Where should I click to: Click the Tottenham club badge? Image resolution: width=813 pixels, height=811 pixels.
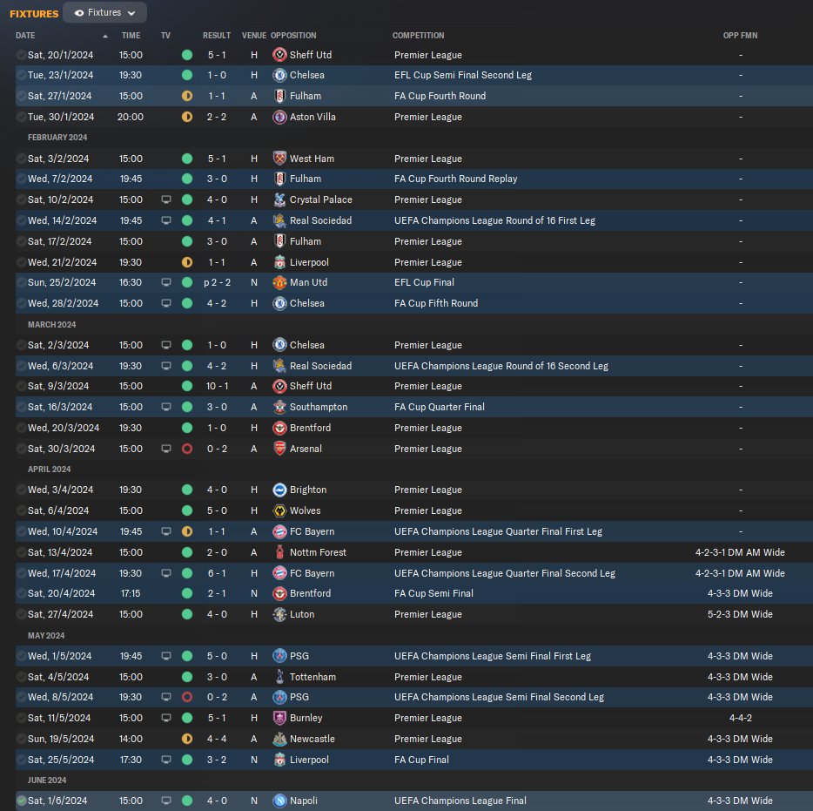pos(279,677)
